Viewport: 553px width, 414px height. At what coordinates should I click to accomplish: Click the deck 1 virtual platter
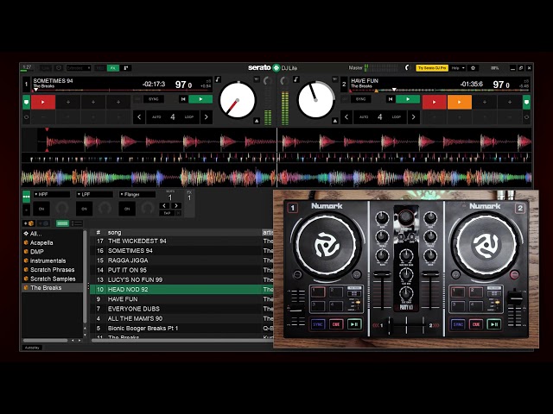tap(238, 100)
